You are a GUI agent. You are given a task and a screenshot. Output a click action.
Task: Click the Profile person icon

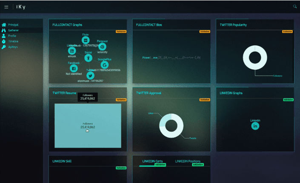(4, 36)
